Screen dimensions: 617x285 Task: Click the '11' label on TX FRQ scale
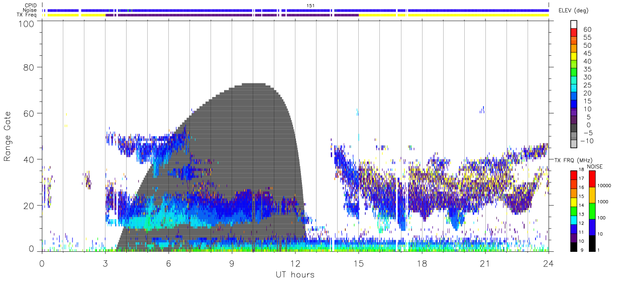click(582, 233)
